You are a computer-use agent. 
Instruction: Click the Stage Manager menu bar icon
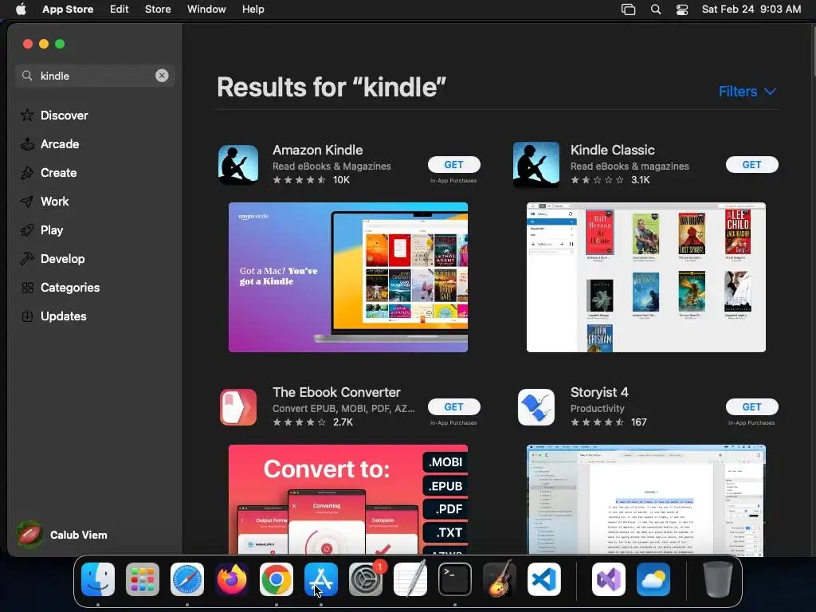pyautogui.click(x=628, y=10)
